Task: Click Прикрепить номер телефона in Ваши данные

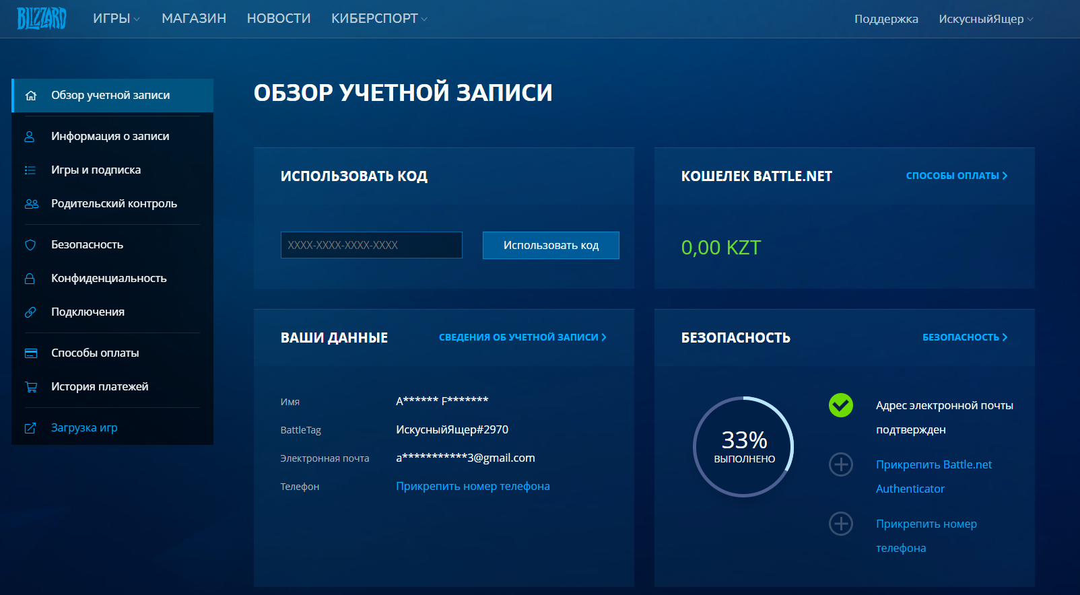Action: 473,486
